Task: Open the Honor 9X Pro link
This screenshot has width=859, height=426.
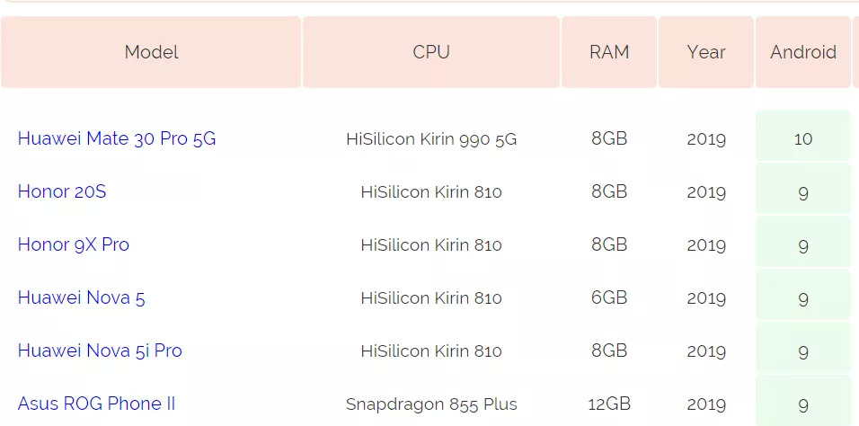Action: pyautogui.click(x=74, y=245)
